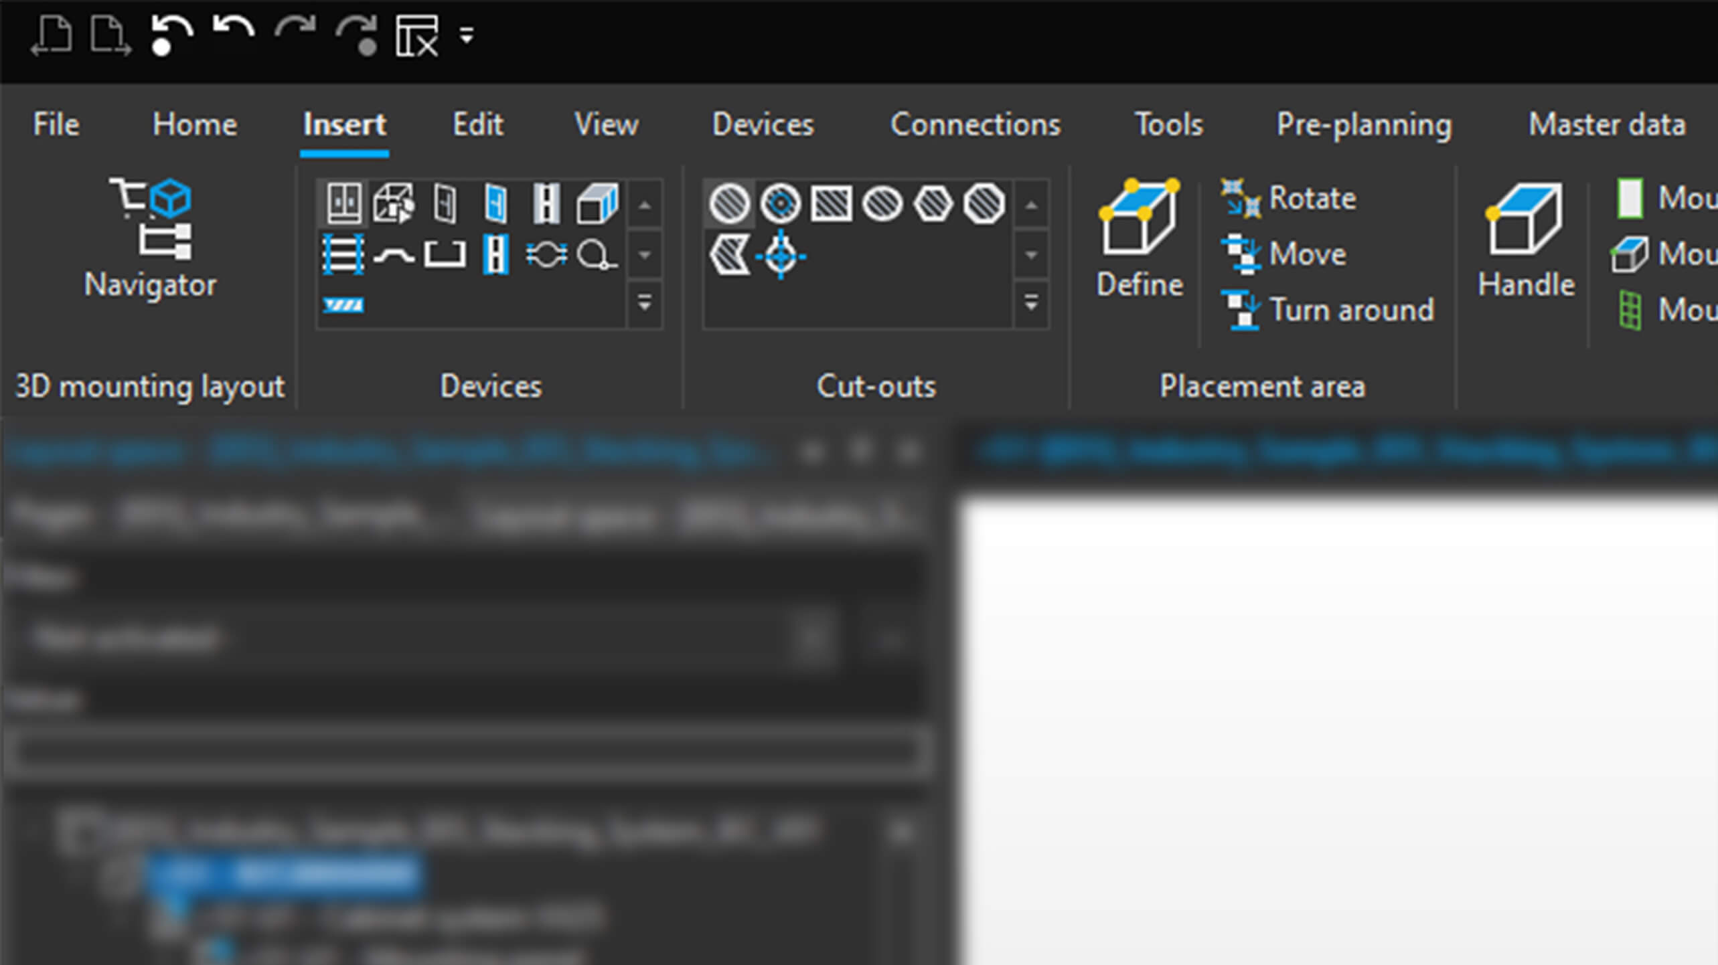Switch to the Pre-planning ribbon tab
1718x965 pixels.
(x=1364, y=124)
